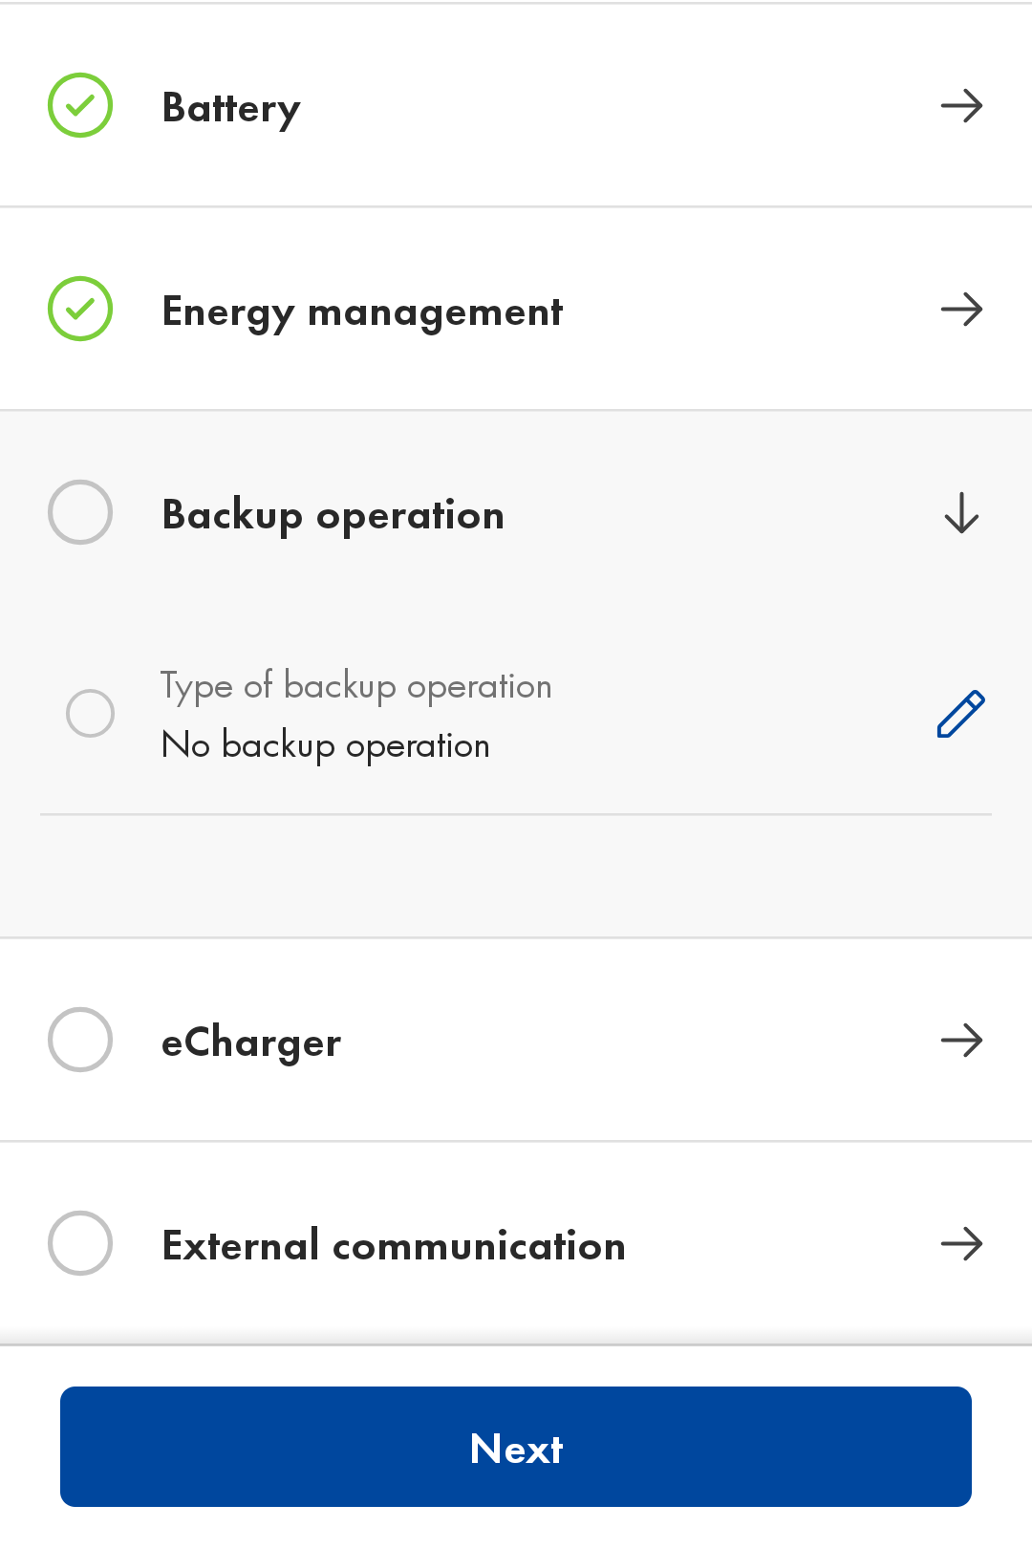The width and height of the screenshot is (1032, 1548).
Task: Click the green checkmark beside Energy management
Action: pyautogui.click(x=80, y=309)
